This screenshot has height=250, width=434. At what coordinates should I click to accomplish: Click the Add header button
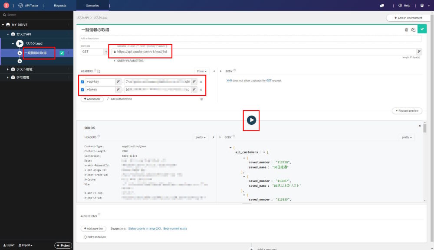pyautogui.click(x=92, y=99)
